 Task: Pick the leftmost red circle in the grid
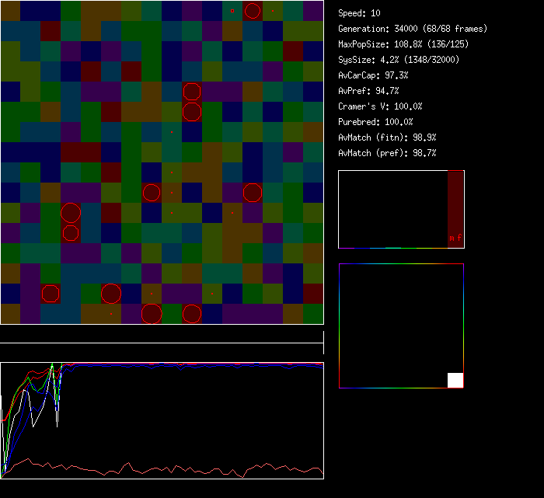pos(51,293)
